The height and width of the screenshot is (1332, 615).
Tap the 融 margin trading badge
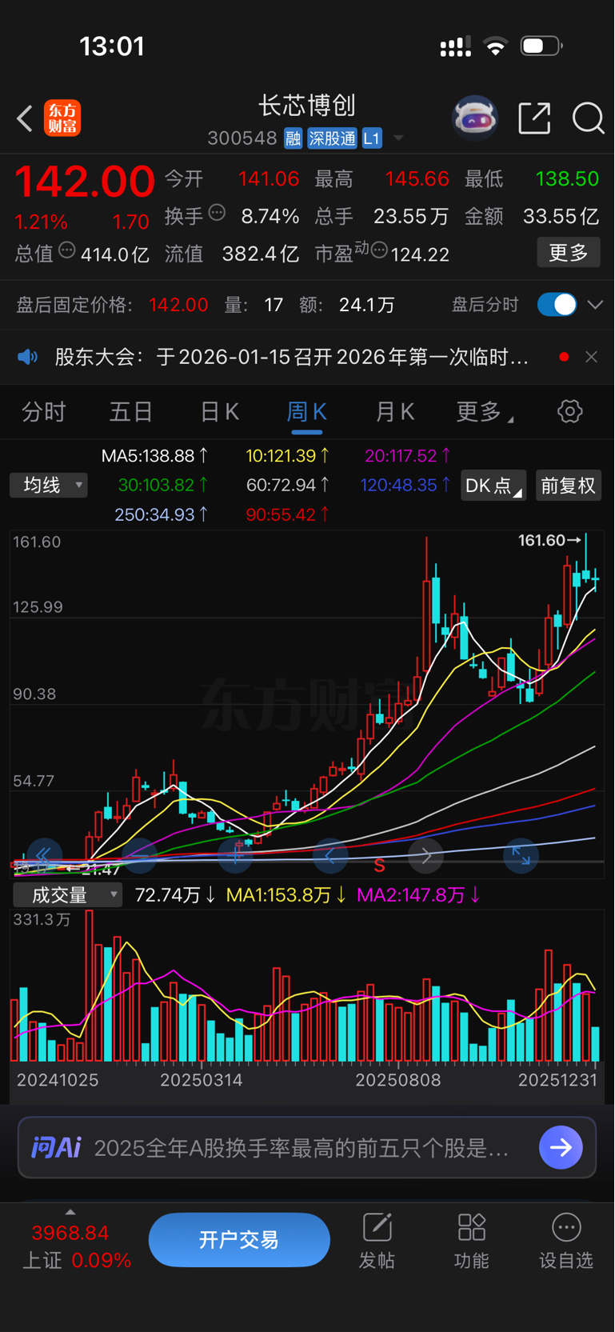[x=293, y=138]
